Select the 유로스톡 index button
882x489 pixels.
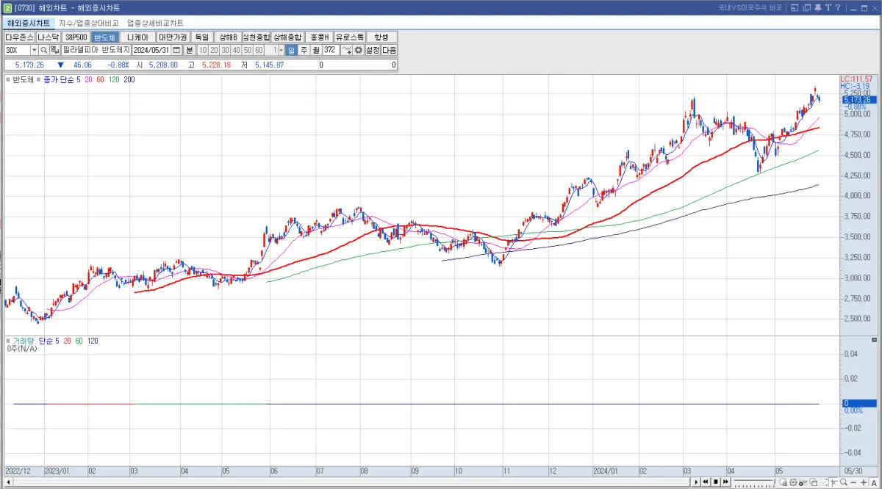(x=349, y=37)
